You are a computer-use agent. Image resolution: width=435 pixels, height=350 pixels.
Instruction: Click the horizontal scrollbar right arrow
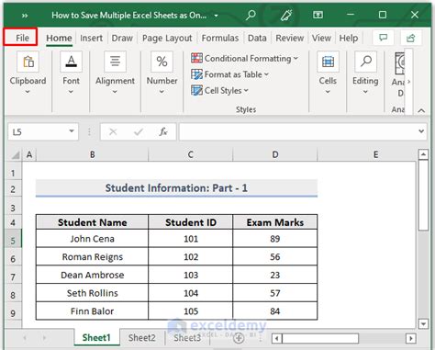tap(410, 338)
